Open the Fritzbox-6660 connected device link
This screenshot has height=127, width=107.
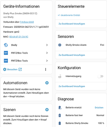(x=27, y=22)
